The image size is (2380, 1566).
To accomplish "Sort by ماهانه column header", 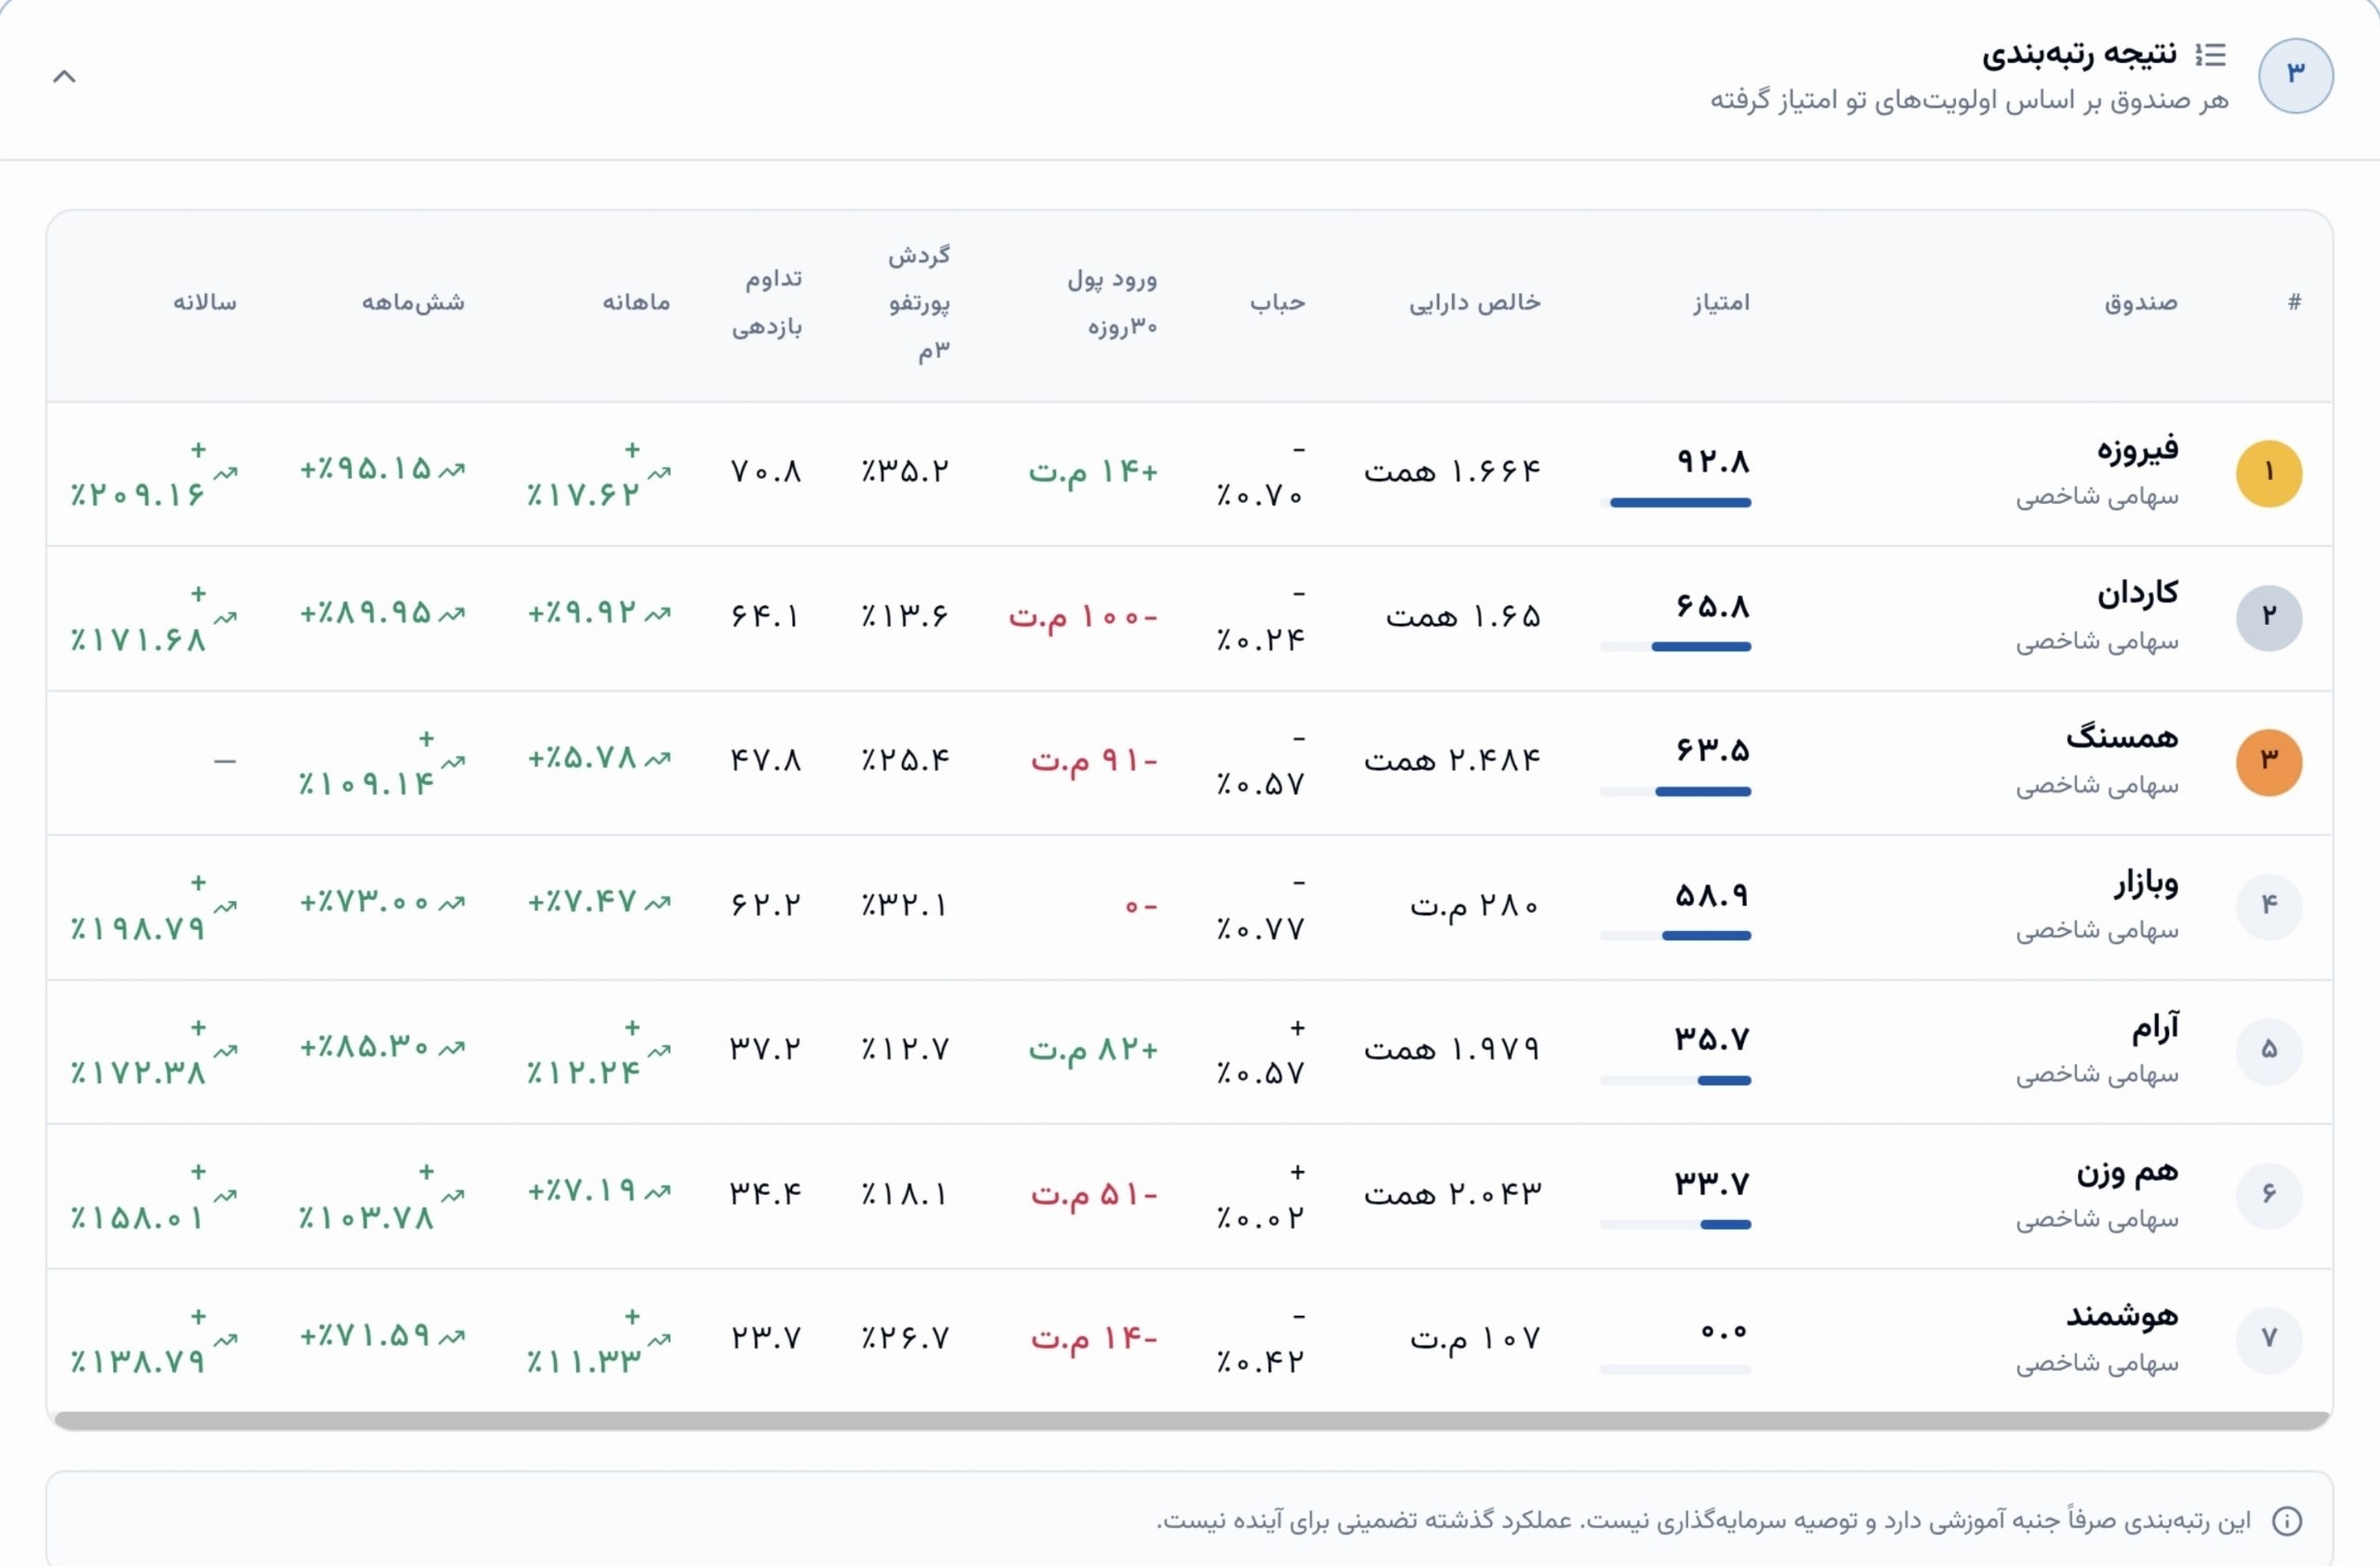I will coord(636,302).
